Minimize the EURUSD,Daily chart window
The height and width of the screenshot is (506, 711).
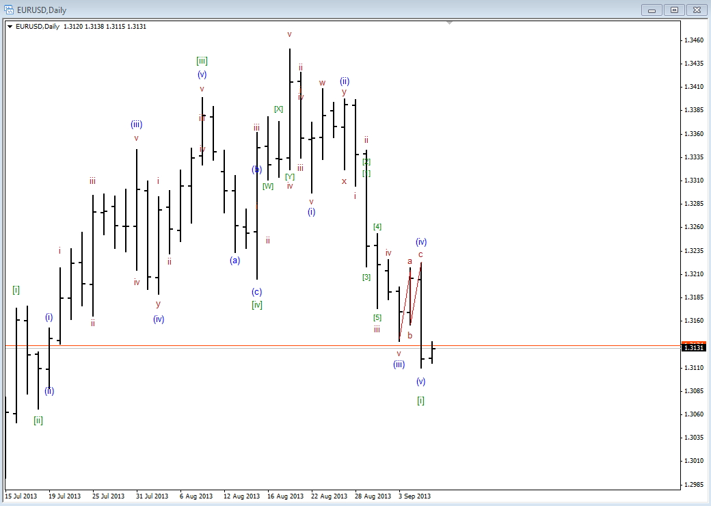pyautogui.click(x=652, y=10)
